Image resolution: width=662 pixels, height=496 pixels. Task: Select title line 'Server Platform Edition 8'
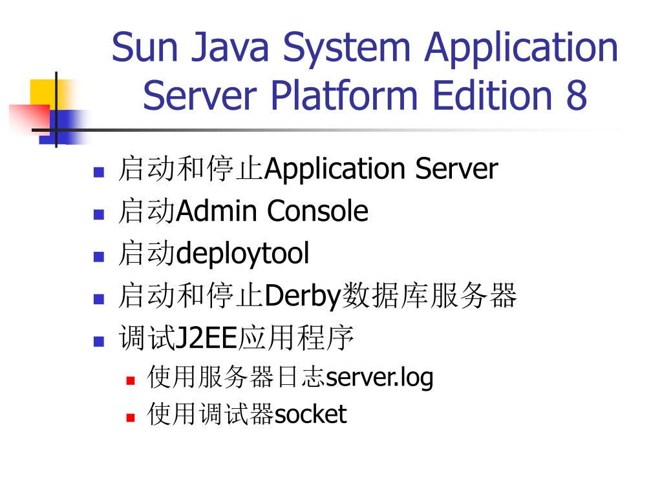[365, 95]
